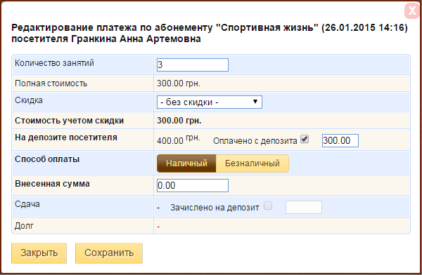This screenshot has height=275, width=422.
Task: Click the deposit payment amount field showing 300.00
Action: (x=340, y=140)
